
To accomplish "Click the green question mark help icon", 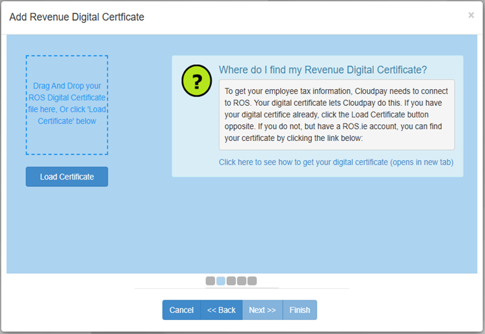I will [197, 82].
